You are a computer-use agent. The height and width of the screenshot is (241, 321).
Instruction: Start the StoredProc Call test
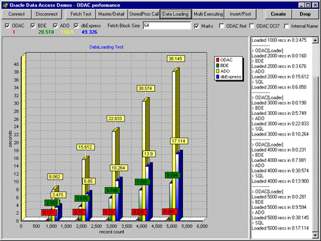point(144,14)
